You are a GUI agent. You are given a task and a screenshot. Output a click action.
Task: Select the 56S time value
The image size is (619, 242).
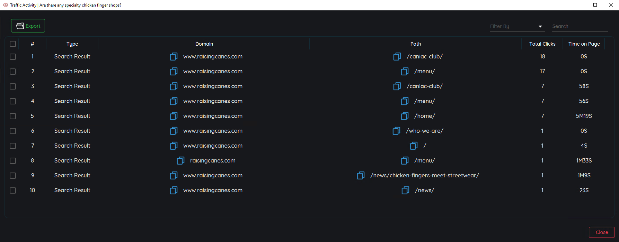584,101
